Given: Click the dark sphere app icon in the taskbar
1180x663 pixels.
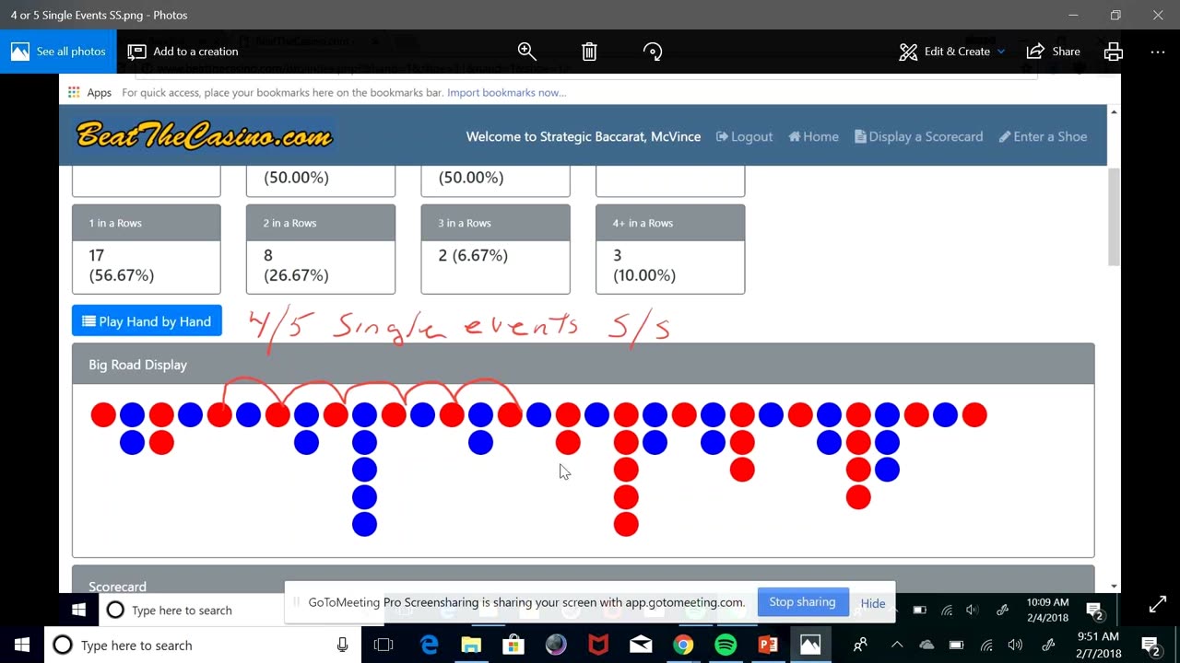Looking at the screenshot, I should click(556, 645).
